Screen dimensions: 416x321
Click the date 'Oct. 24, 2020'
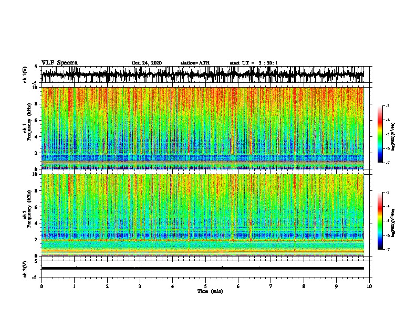click(x=147, y=63)
